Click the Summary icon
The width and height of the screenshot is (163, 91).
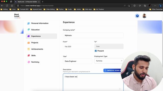coord(29,62)
